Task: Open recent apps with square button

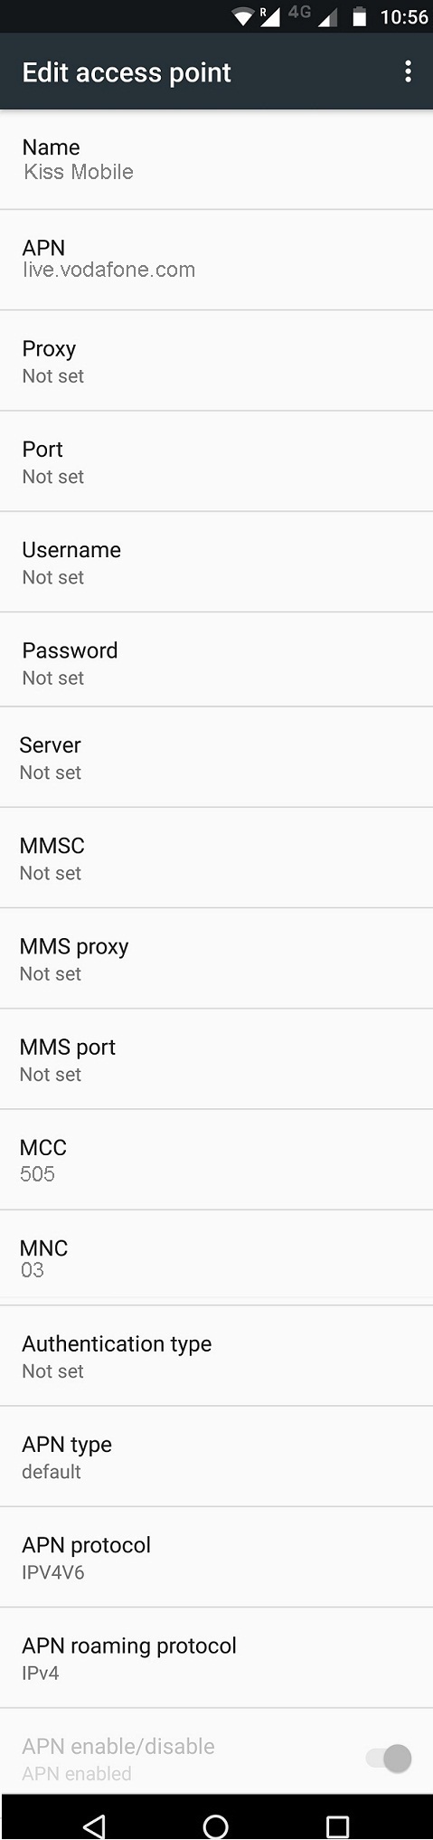Action: tap(337, 1825)
